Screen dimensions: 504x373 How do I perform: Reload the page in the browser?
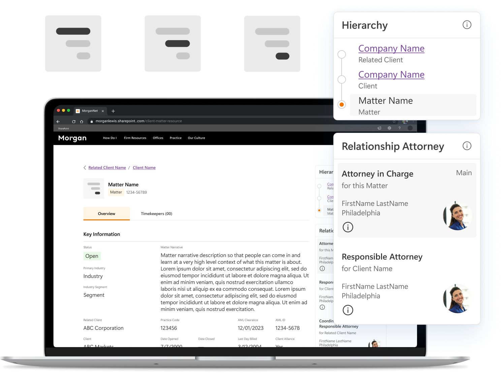point(73,121)
